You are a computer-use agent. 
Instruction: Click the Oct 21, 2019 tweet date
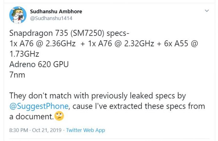[48, 130]
